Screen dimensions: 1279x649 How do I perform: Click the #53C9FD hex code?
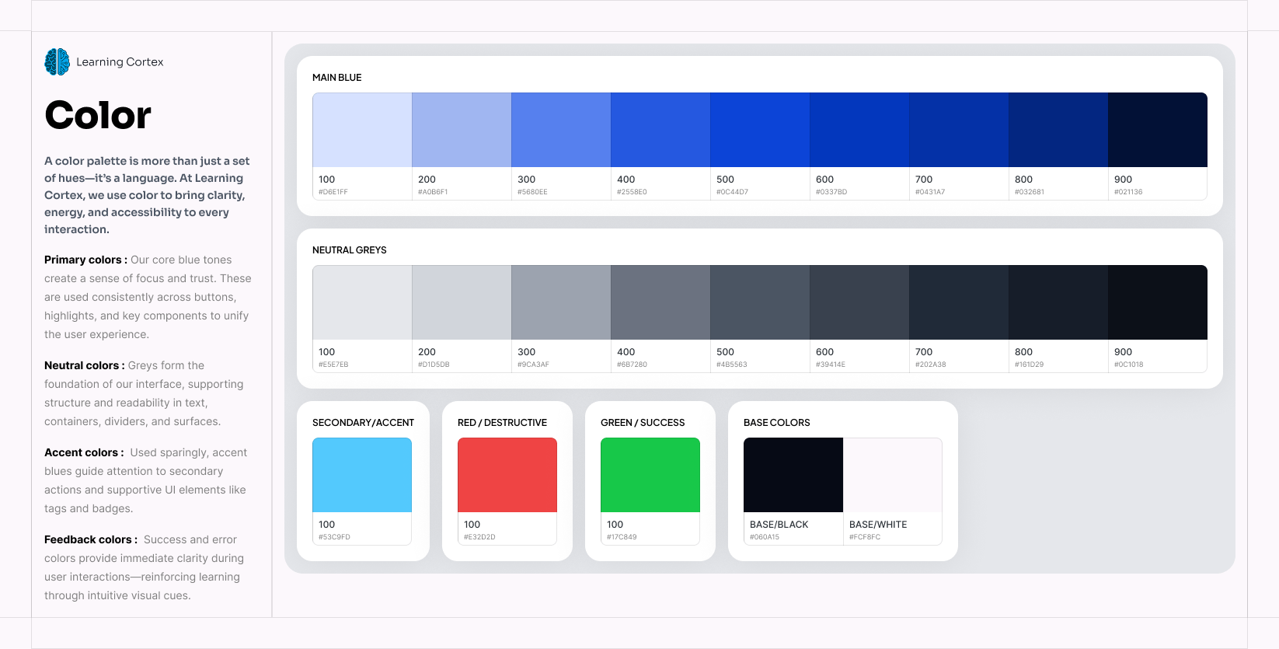click(334, 537)
